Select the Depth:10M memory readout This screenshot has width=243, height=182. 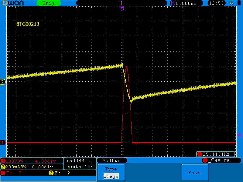pos(80,167)
